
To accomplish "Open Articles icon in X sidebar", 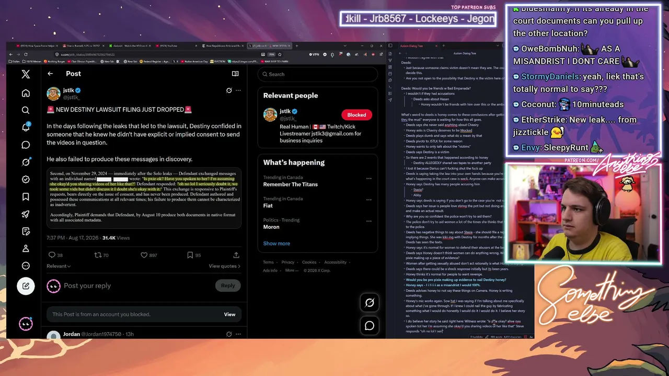I will coord(26,231).
